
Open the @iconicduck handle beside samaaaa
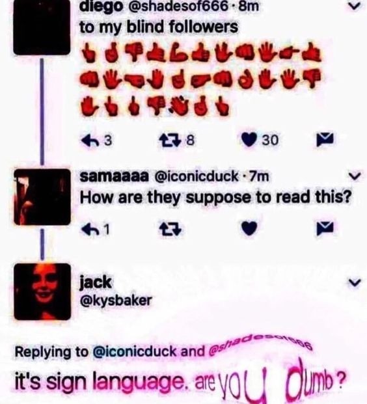coord(196,176)
